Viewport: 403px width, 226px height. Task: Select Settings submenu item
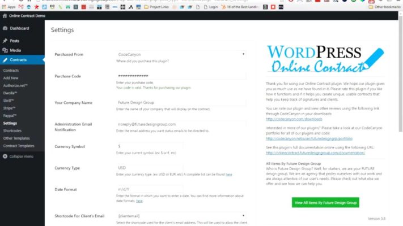(x=10, y=123)
